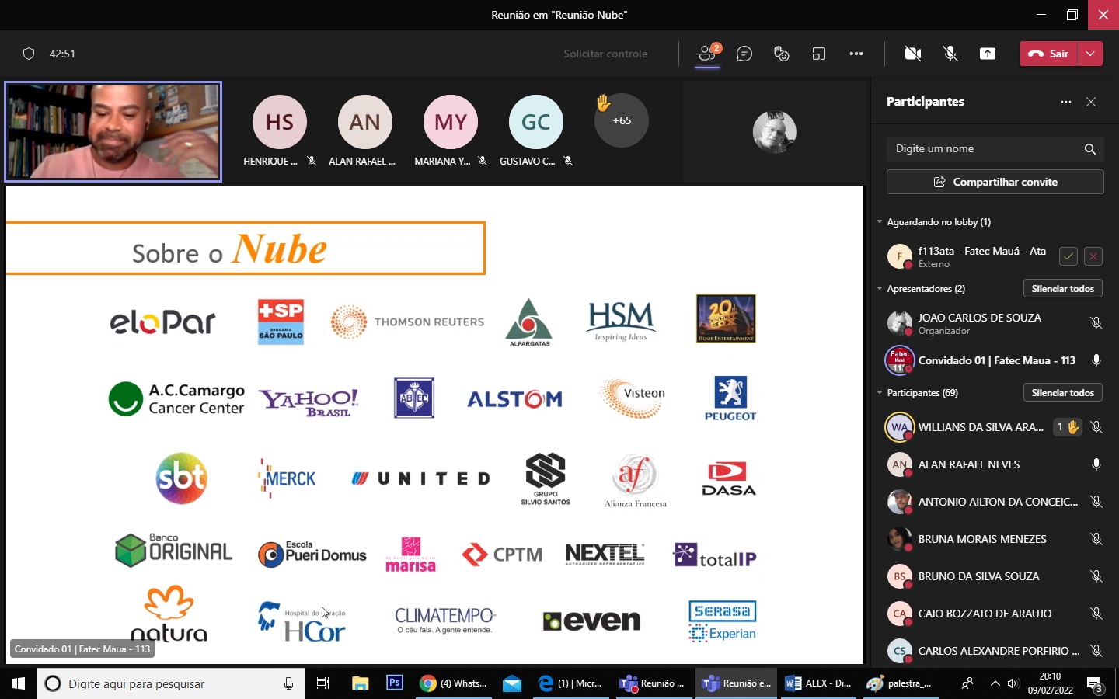Open the Mail app from the taskbar

[512, 683]
